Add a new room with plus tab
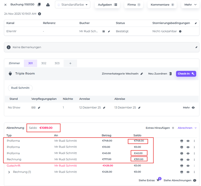This screenshot has height=186, width=201. [70, 63]
